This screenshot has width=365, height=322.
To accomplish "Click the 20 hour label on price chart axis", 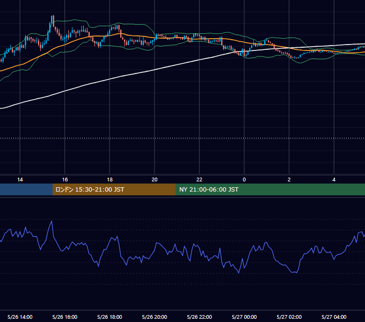I will pos(155,180).
